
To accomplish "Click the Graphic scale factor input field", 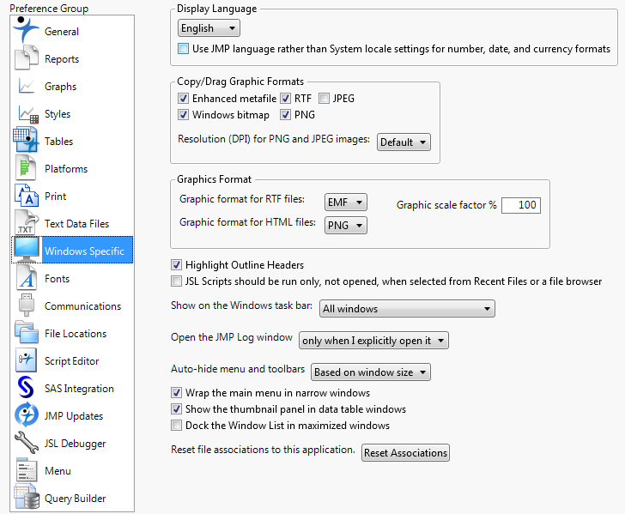I will [521, 205].
